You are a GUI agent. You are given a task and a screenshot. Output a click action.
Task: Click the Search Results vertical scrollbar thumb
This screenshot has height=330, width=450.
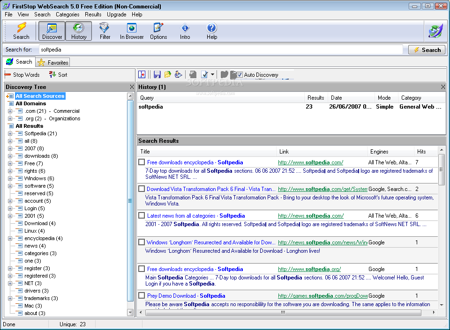tap(442, 169)
